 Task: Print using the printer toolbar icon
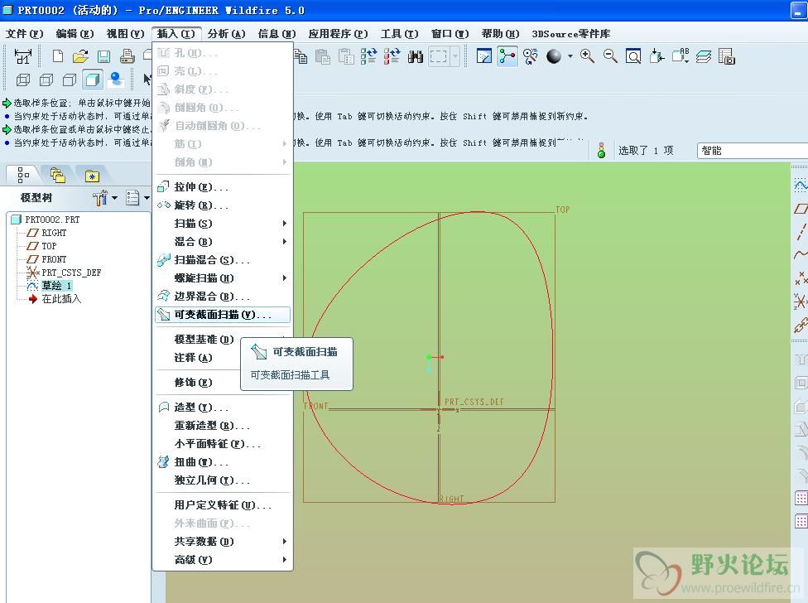tap(127, 56)
